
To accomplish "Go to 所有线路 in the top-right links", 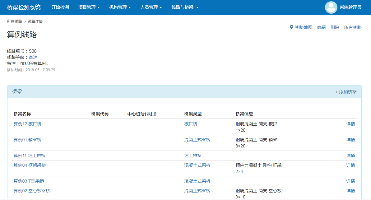I will [x=353, y=27].
